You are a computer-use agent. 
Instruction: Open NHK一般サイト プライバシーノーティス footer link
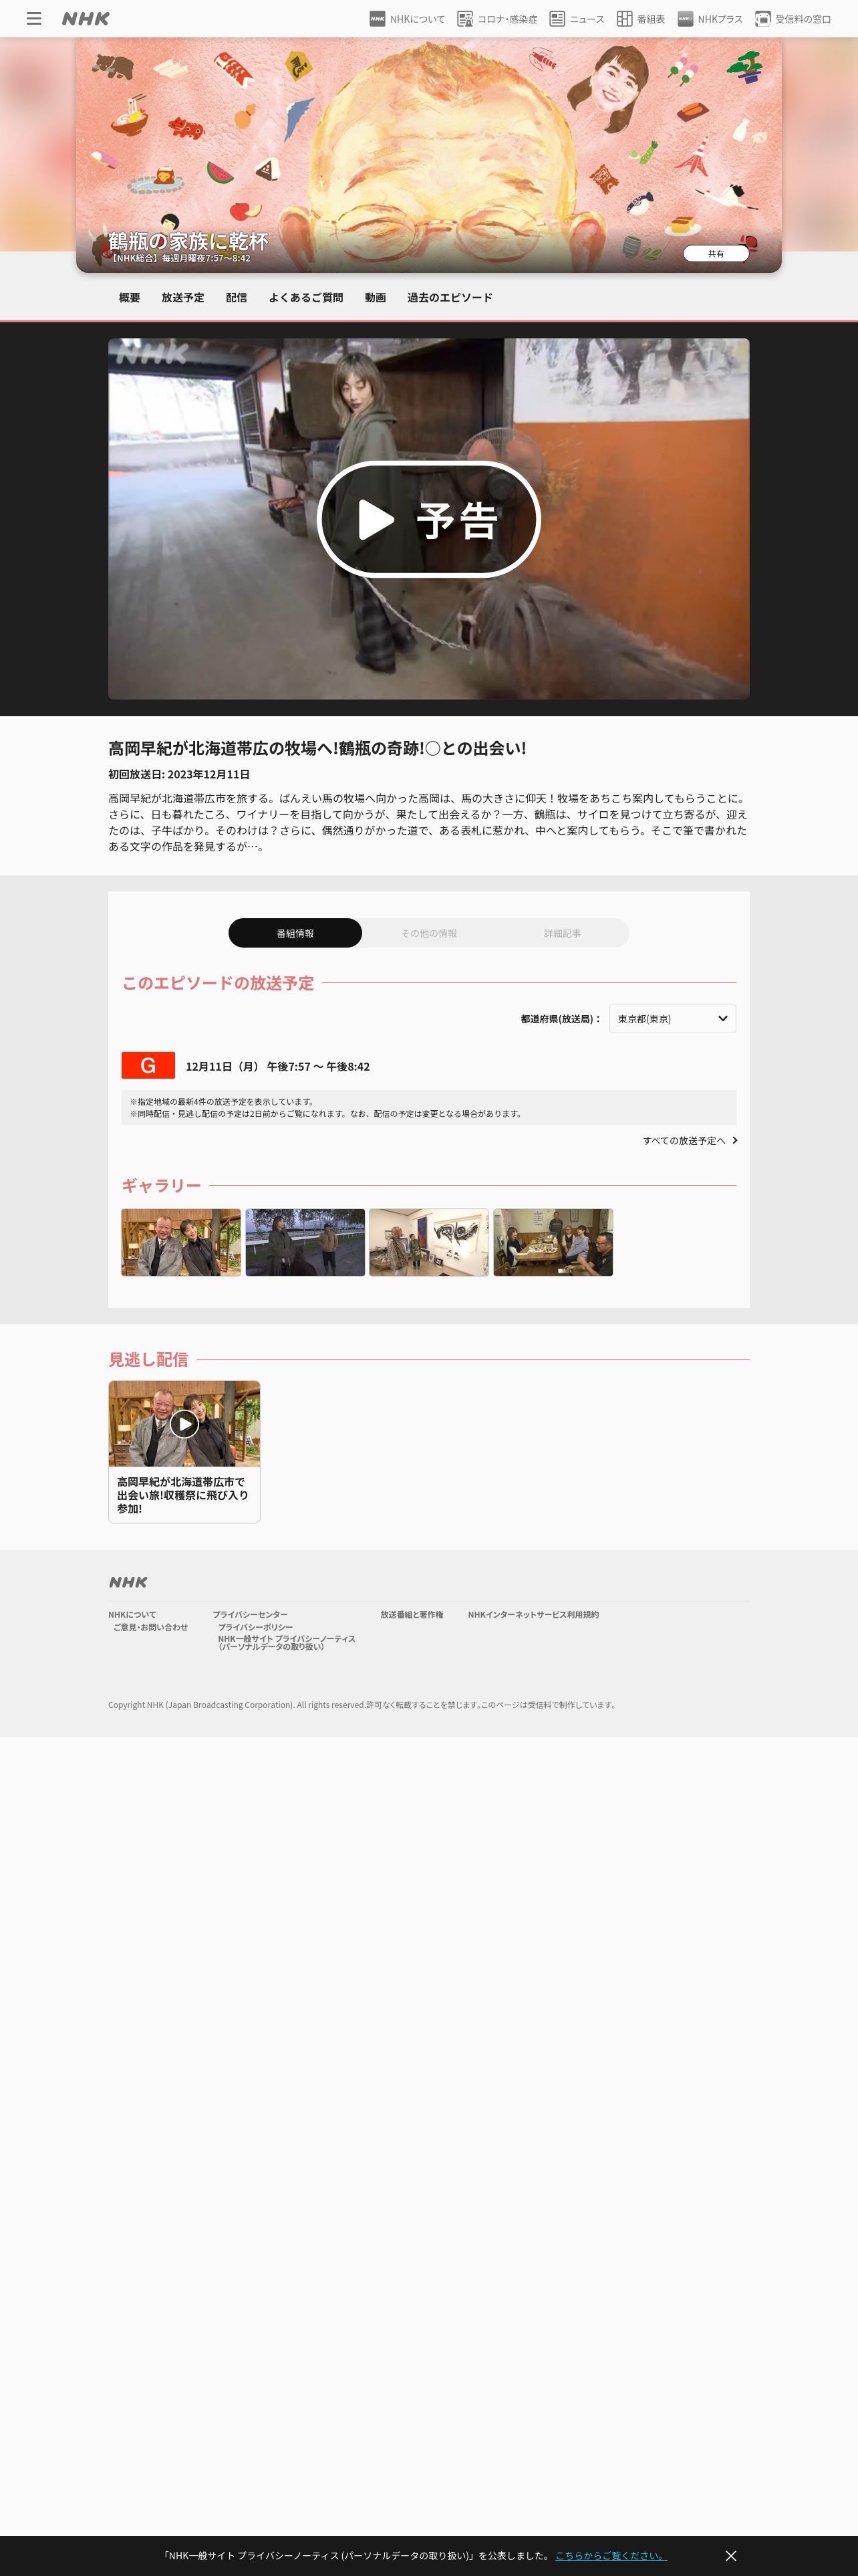[287, 1643]
